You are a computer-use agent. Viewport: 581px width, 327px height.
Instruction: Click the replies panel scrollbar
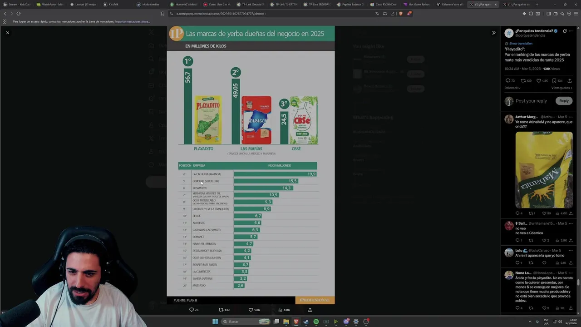click(578, 282)
